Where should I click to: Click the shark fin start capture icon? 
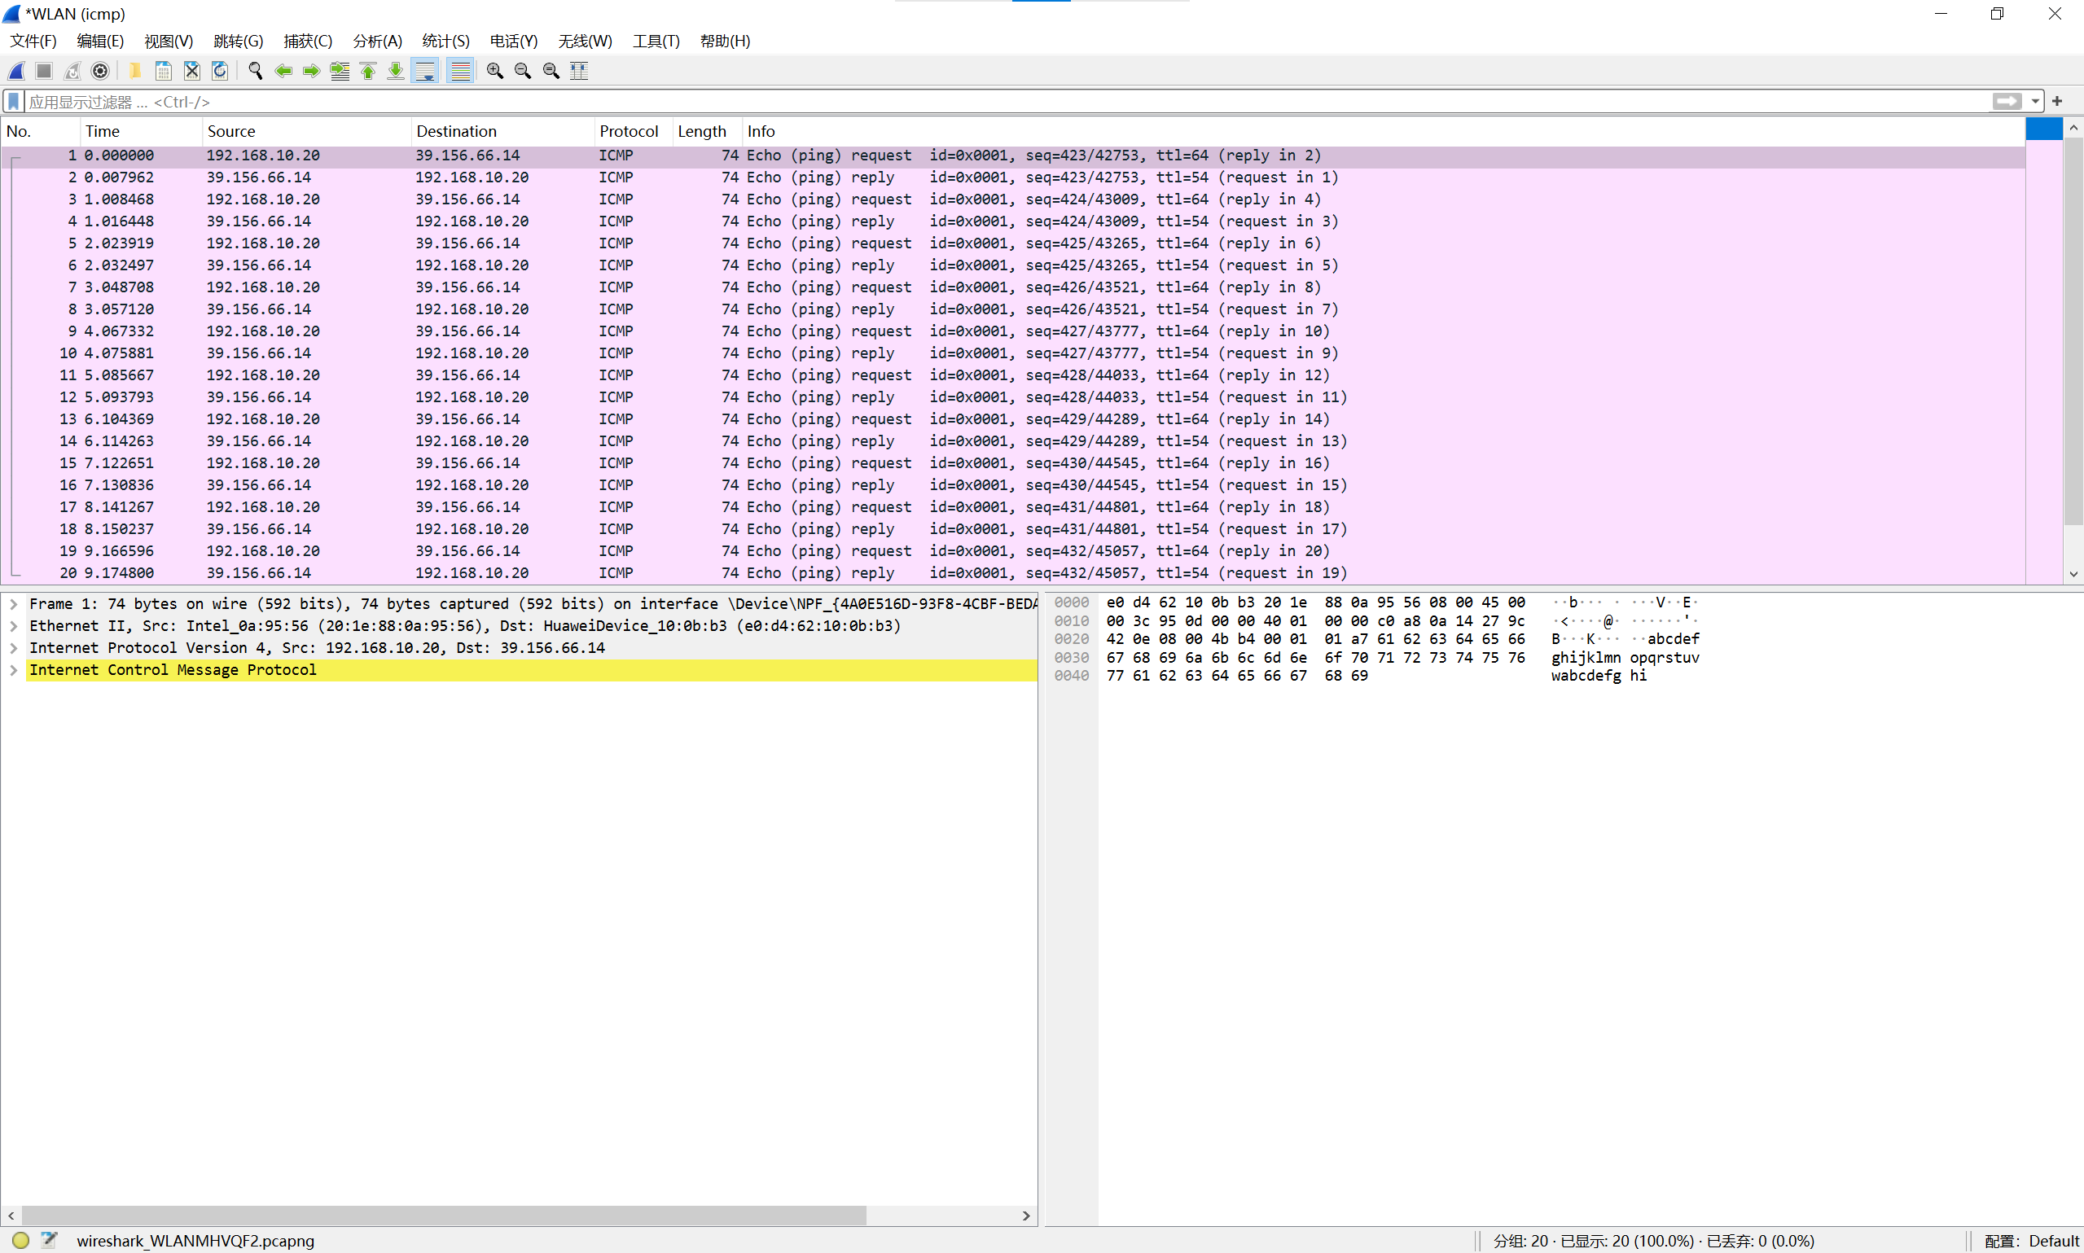16,71
